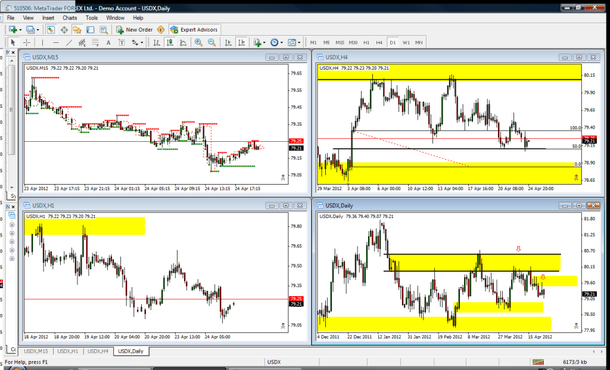
Task: Toggle Chart Shift
Action: point(242,42)
